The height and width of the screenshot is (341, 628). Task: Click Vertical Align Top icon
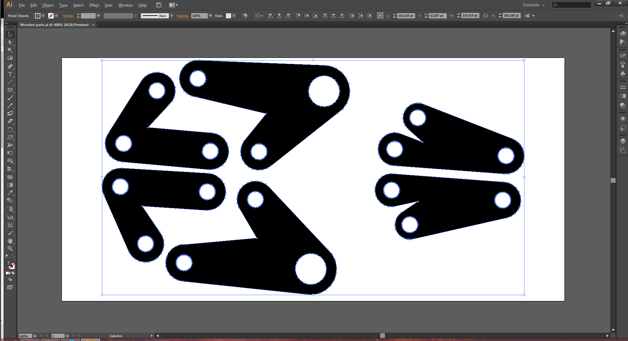pos(298,16)
